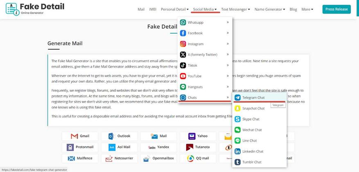Click the Whatsapp icon in the menu
Screen dimensions: 359x172
pos(183,23)
